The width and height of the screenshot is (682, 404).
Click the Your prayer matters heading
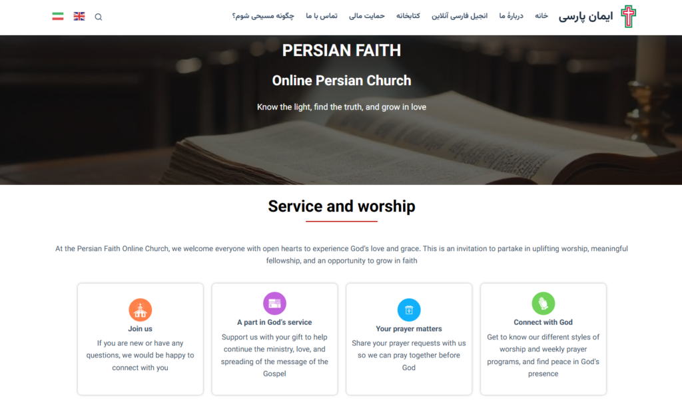click(409, 329)
